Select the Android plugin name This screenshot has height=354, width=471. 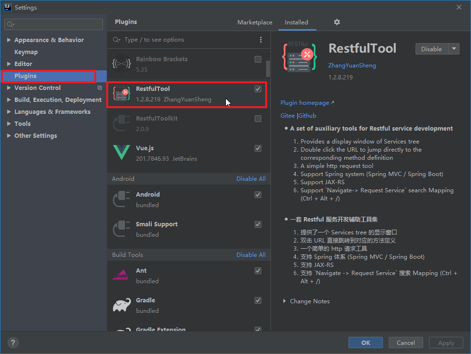148,195
